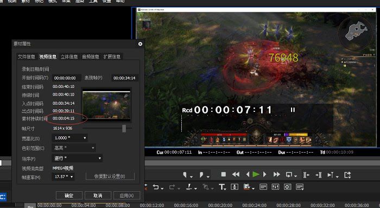Step forward one frame

pos(265,174)
